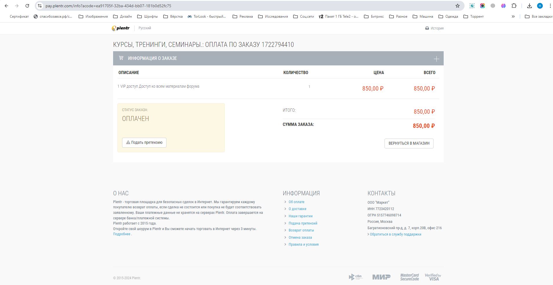Viewport: 553px width, 285px height.
Task: Reload the current page
Action: 27,6
